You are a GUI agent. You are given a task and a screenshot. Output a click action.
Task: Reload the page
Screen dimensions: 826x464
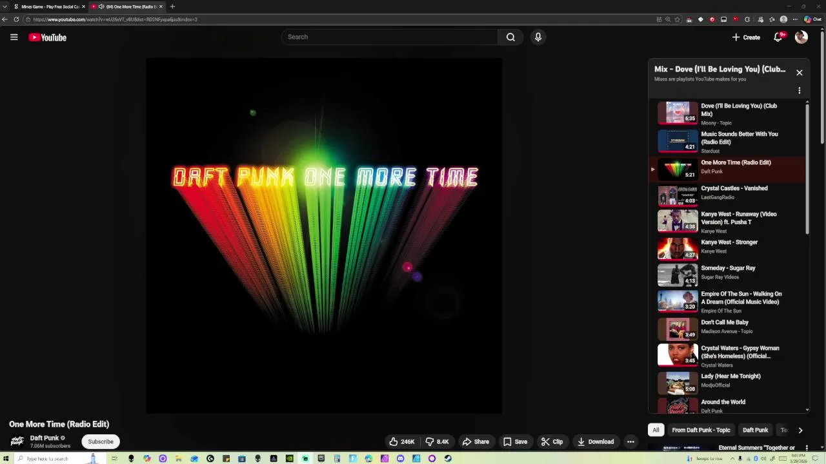(x=16, y=19)
